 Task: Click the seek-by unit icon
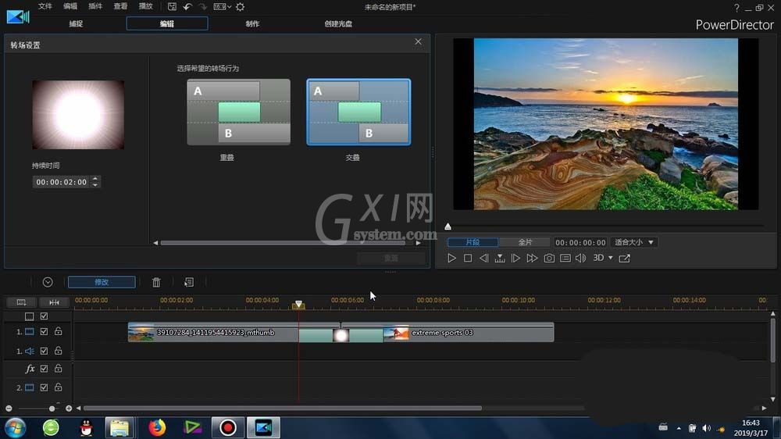point(500,258)
